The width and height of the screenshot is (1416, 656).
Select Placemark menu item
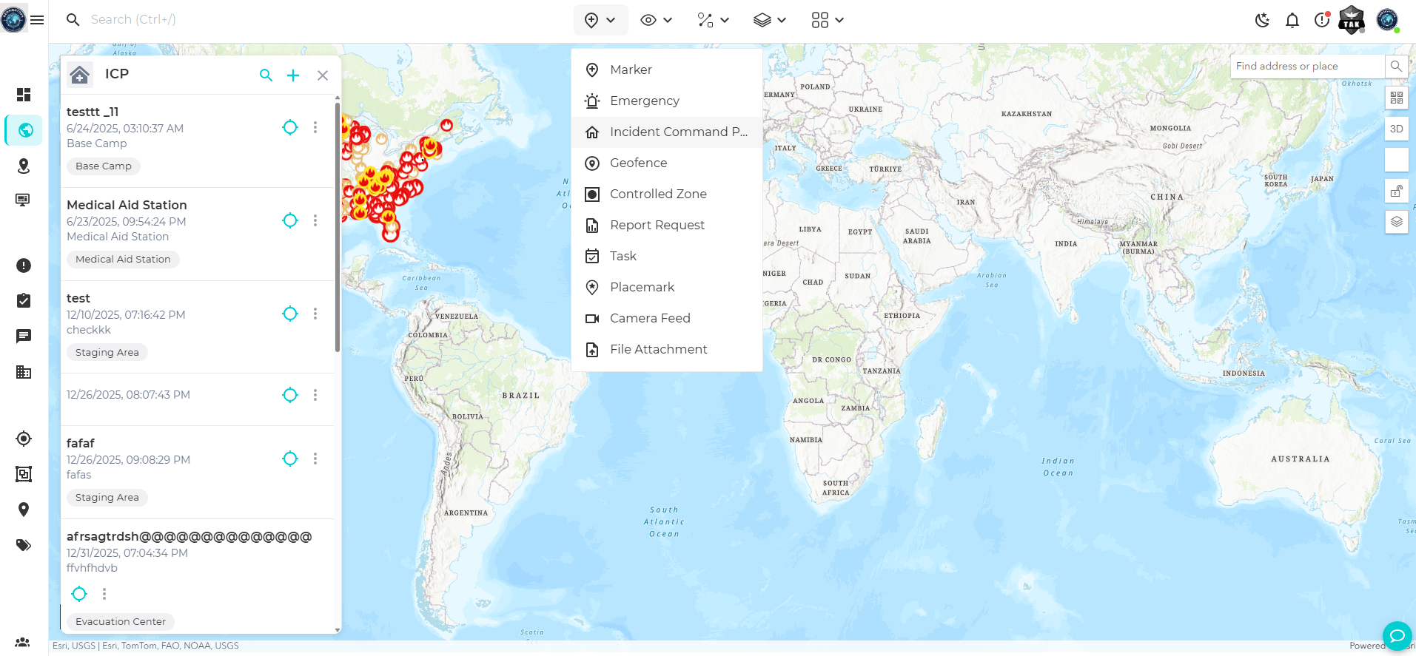[667, 287]
